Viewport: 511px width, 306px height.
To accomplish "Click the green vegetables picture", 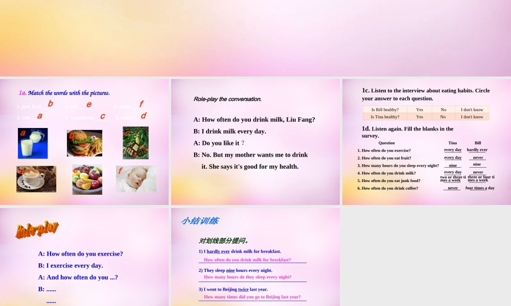I will click(135, 143).
